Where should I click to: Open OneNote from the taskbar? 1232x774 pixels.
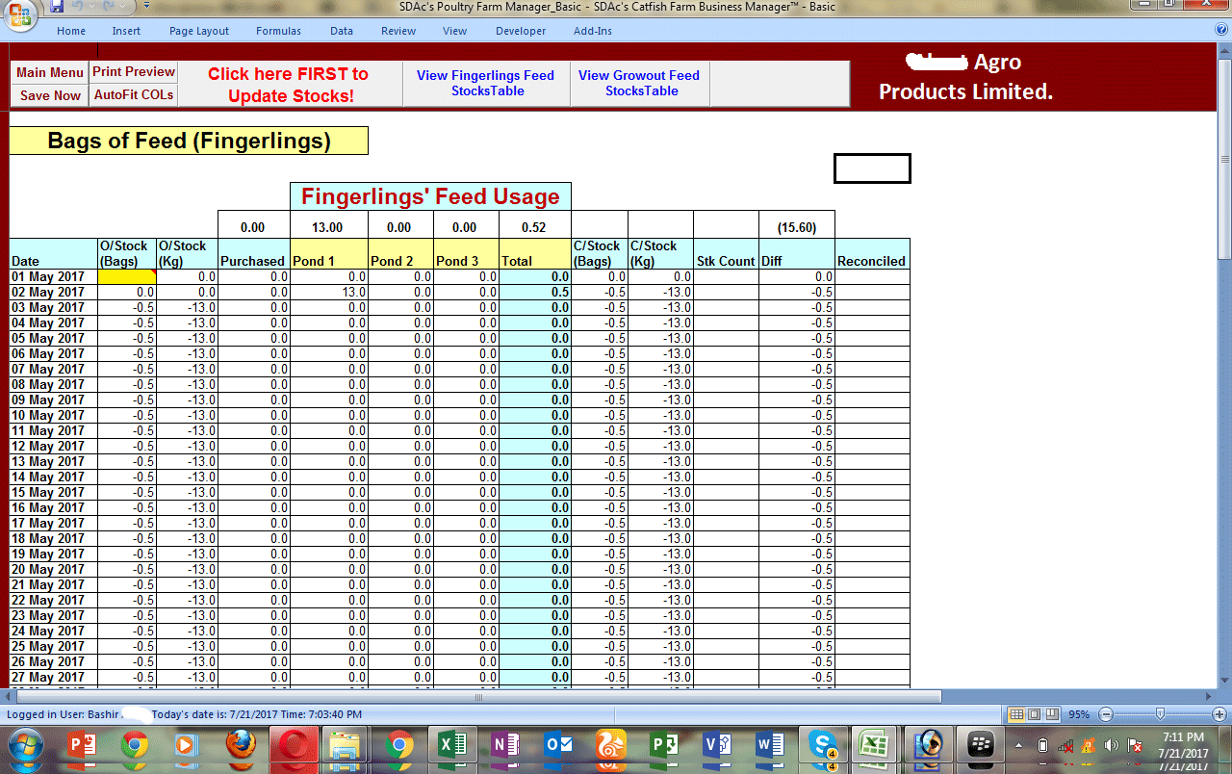[x=505, y=746]
